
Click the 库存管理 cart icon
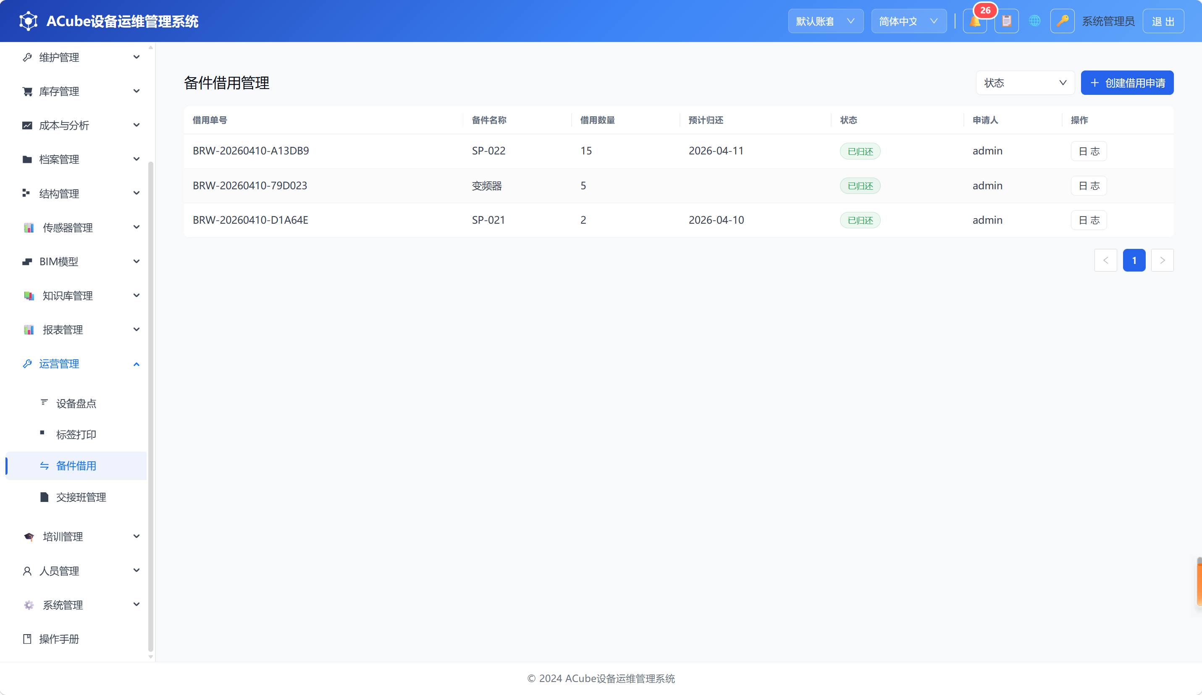point(27,91)
